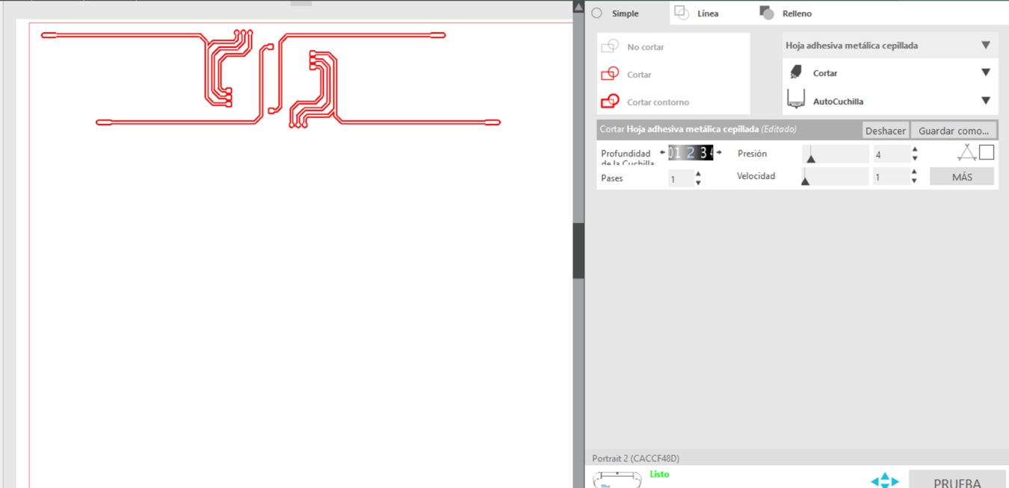Click the Guardar como... button
This screenshot has height=488, width=1009.
tap(954, 131)
